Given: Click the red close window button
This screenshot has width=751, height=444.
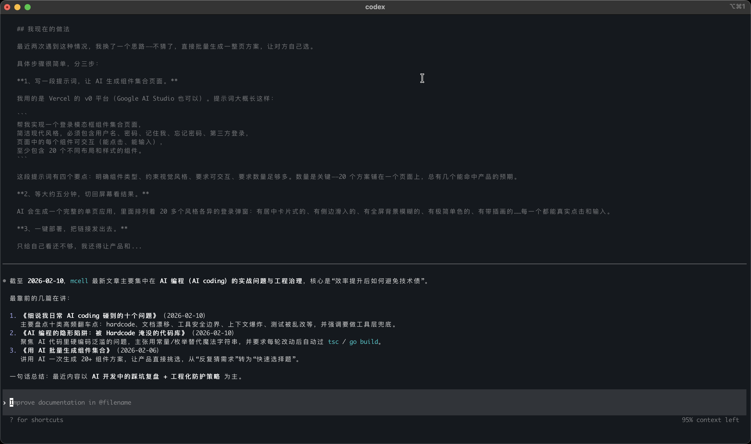Looking at the screenshot, I should pyautogui.click(x=7, y=7).
